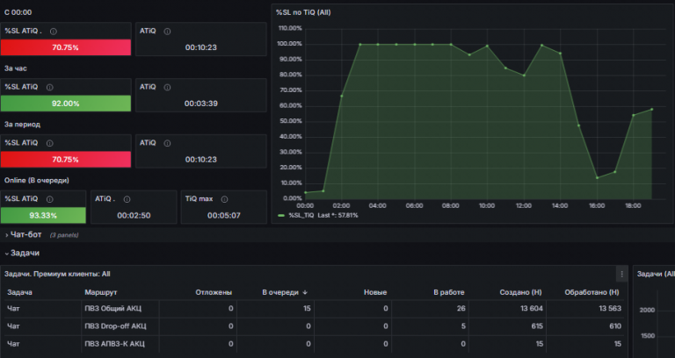
Task: Open info icon of ATiQ . in Online section
Action: coord(127,199)
